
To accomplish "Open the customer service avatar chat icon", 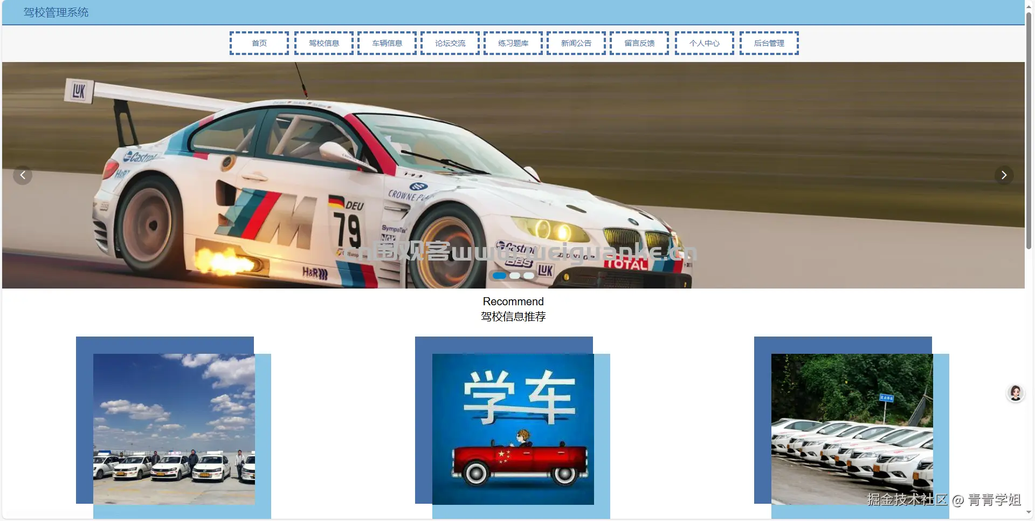I will tap(1016, 393).
